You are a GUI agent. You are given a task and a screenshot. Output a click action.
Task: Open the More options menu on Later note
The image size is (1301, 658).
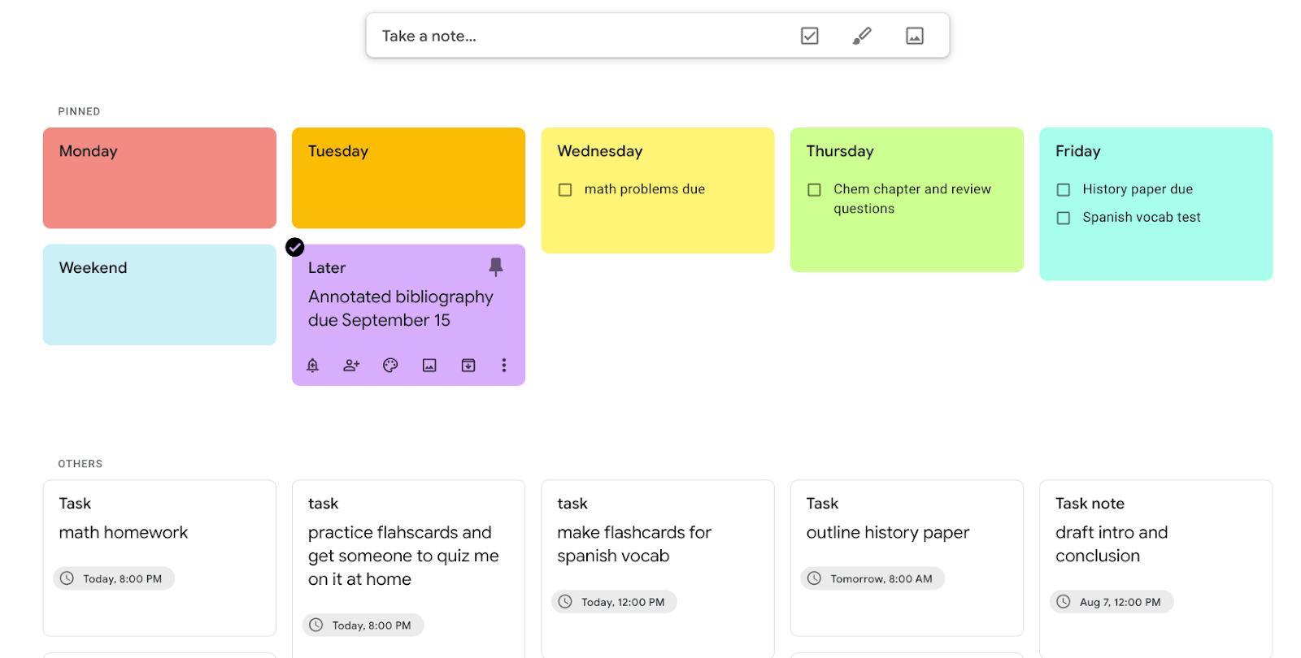pos(504,366)
